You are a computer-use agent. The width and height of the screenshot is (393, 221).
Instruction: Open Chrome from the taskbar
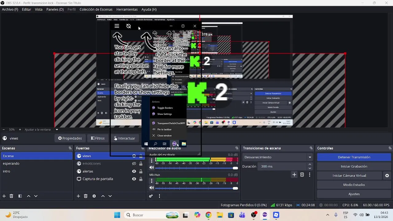coord(208,215)
